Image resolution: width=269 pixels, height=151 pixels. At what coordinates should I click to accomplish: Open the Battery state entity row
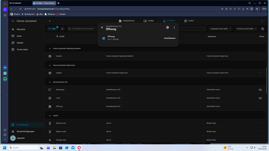[x=156, y=132]
